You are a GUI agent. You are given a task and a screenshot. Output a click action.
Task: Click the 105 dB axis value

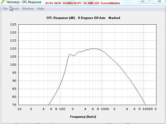point(13,57)
